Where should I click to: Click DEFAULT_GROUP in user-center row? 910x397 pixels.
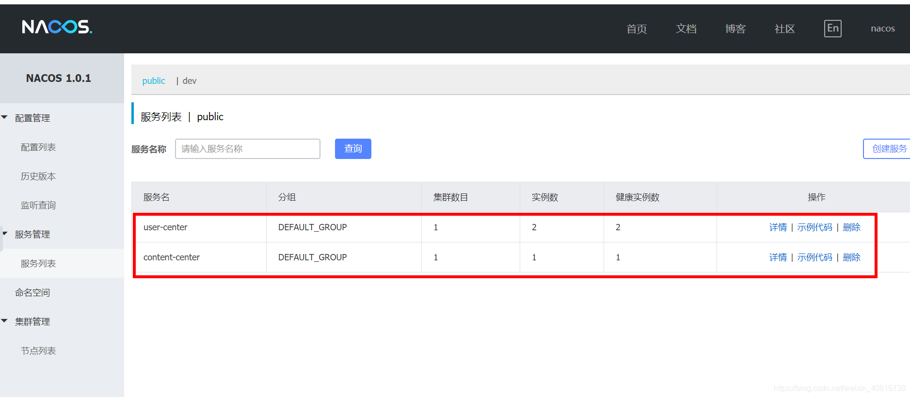[x=313, y=227]
